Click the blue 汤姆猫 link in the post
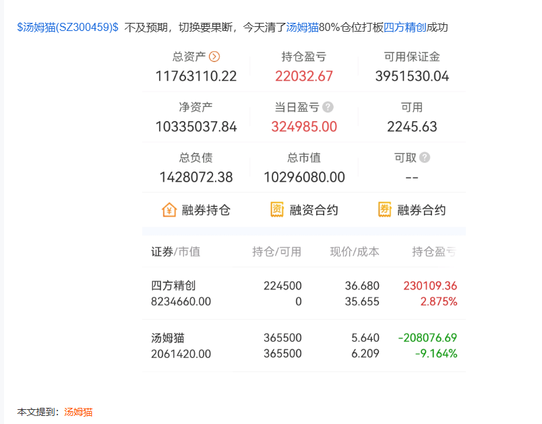Viewport: 542px width, 424px height. pyautogui.click(x=302, y=27)
